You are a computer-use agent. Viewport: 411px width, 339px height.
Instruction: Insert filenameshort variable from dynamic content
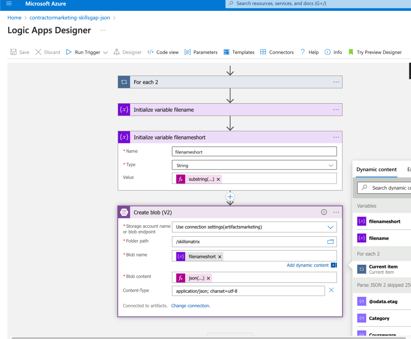click(384, 221)
